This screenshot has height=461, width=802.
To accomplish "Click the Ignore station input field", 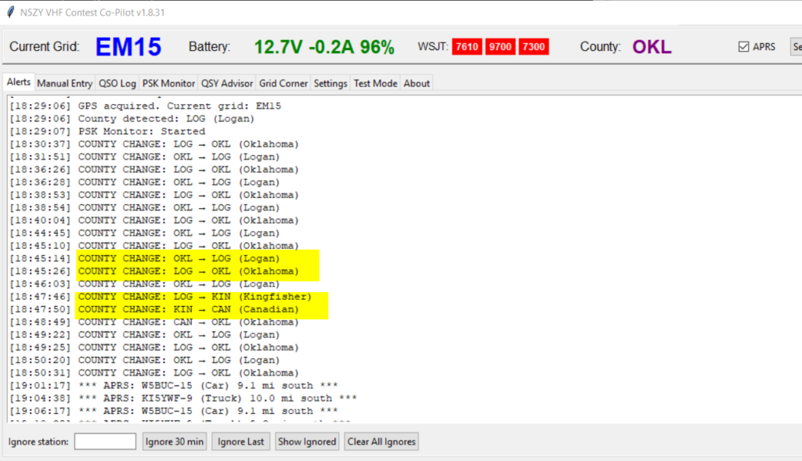I will pyautogui.click(x=105, y=441).
